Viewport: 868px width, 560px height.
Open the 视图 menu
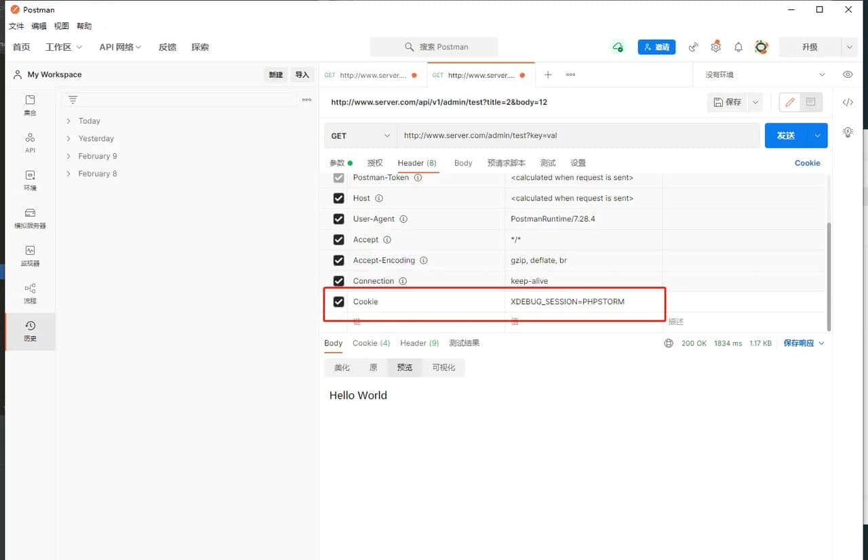(x=61, y=26)
